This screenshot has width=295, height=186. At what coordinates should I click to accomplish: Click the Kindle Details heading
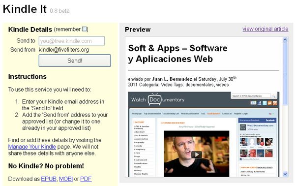pos(30,30)
